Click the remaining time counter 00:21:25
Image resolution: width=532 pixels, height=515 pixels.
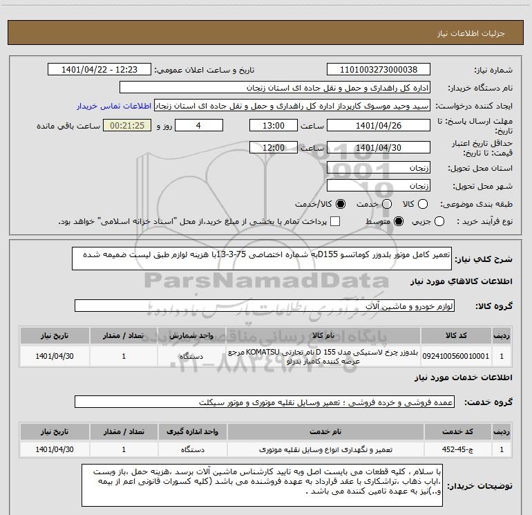[127, 126]
